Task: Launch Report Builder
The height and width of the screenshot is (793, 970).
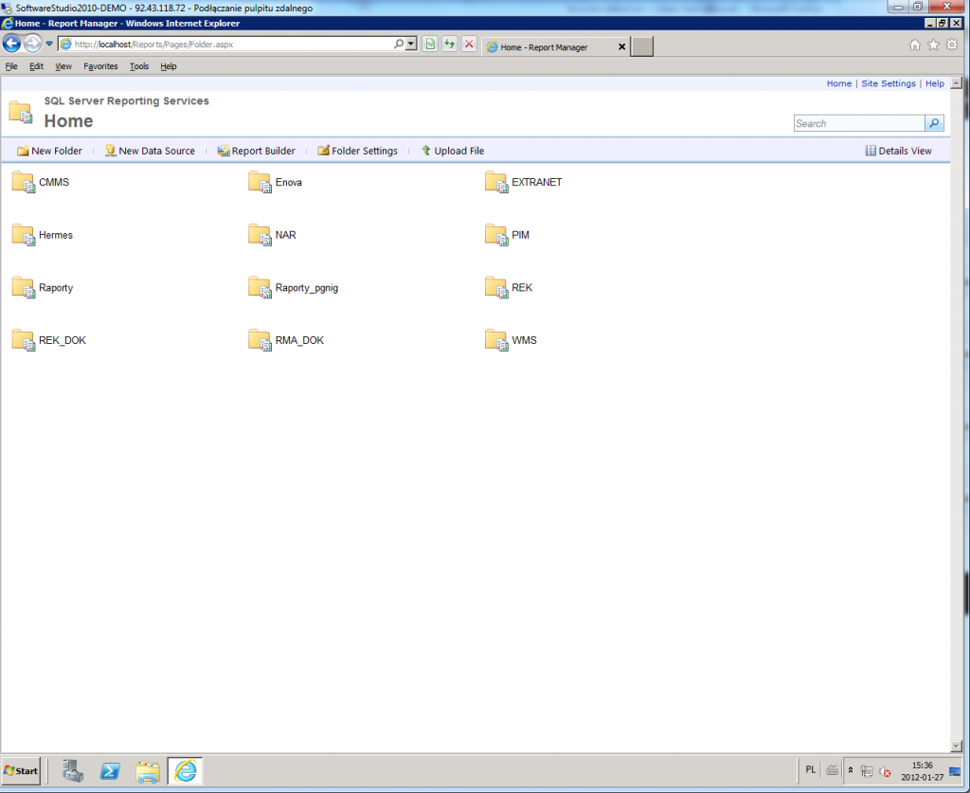Action: pyautogui.click(x=256, y=150)
